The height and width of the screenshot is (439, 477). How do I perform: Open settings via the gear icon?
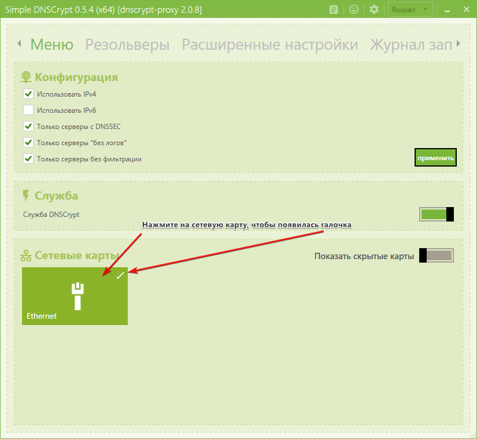coord(374,9)
